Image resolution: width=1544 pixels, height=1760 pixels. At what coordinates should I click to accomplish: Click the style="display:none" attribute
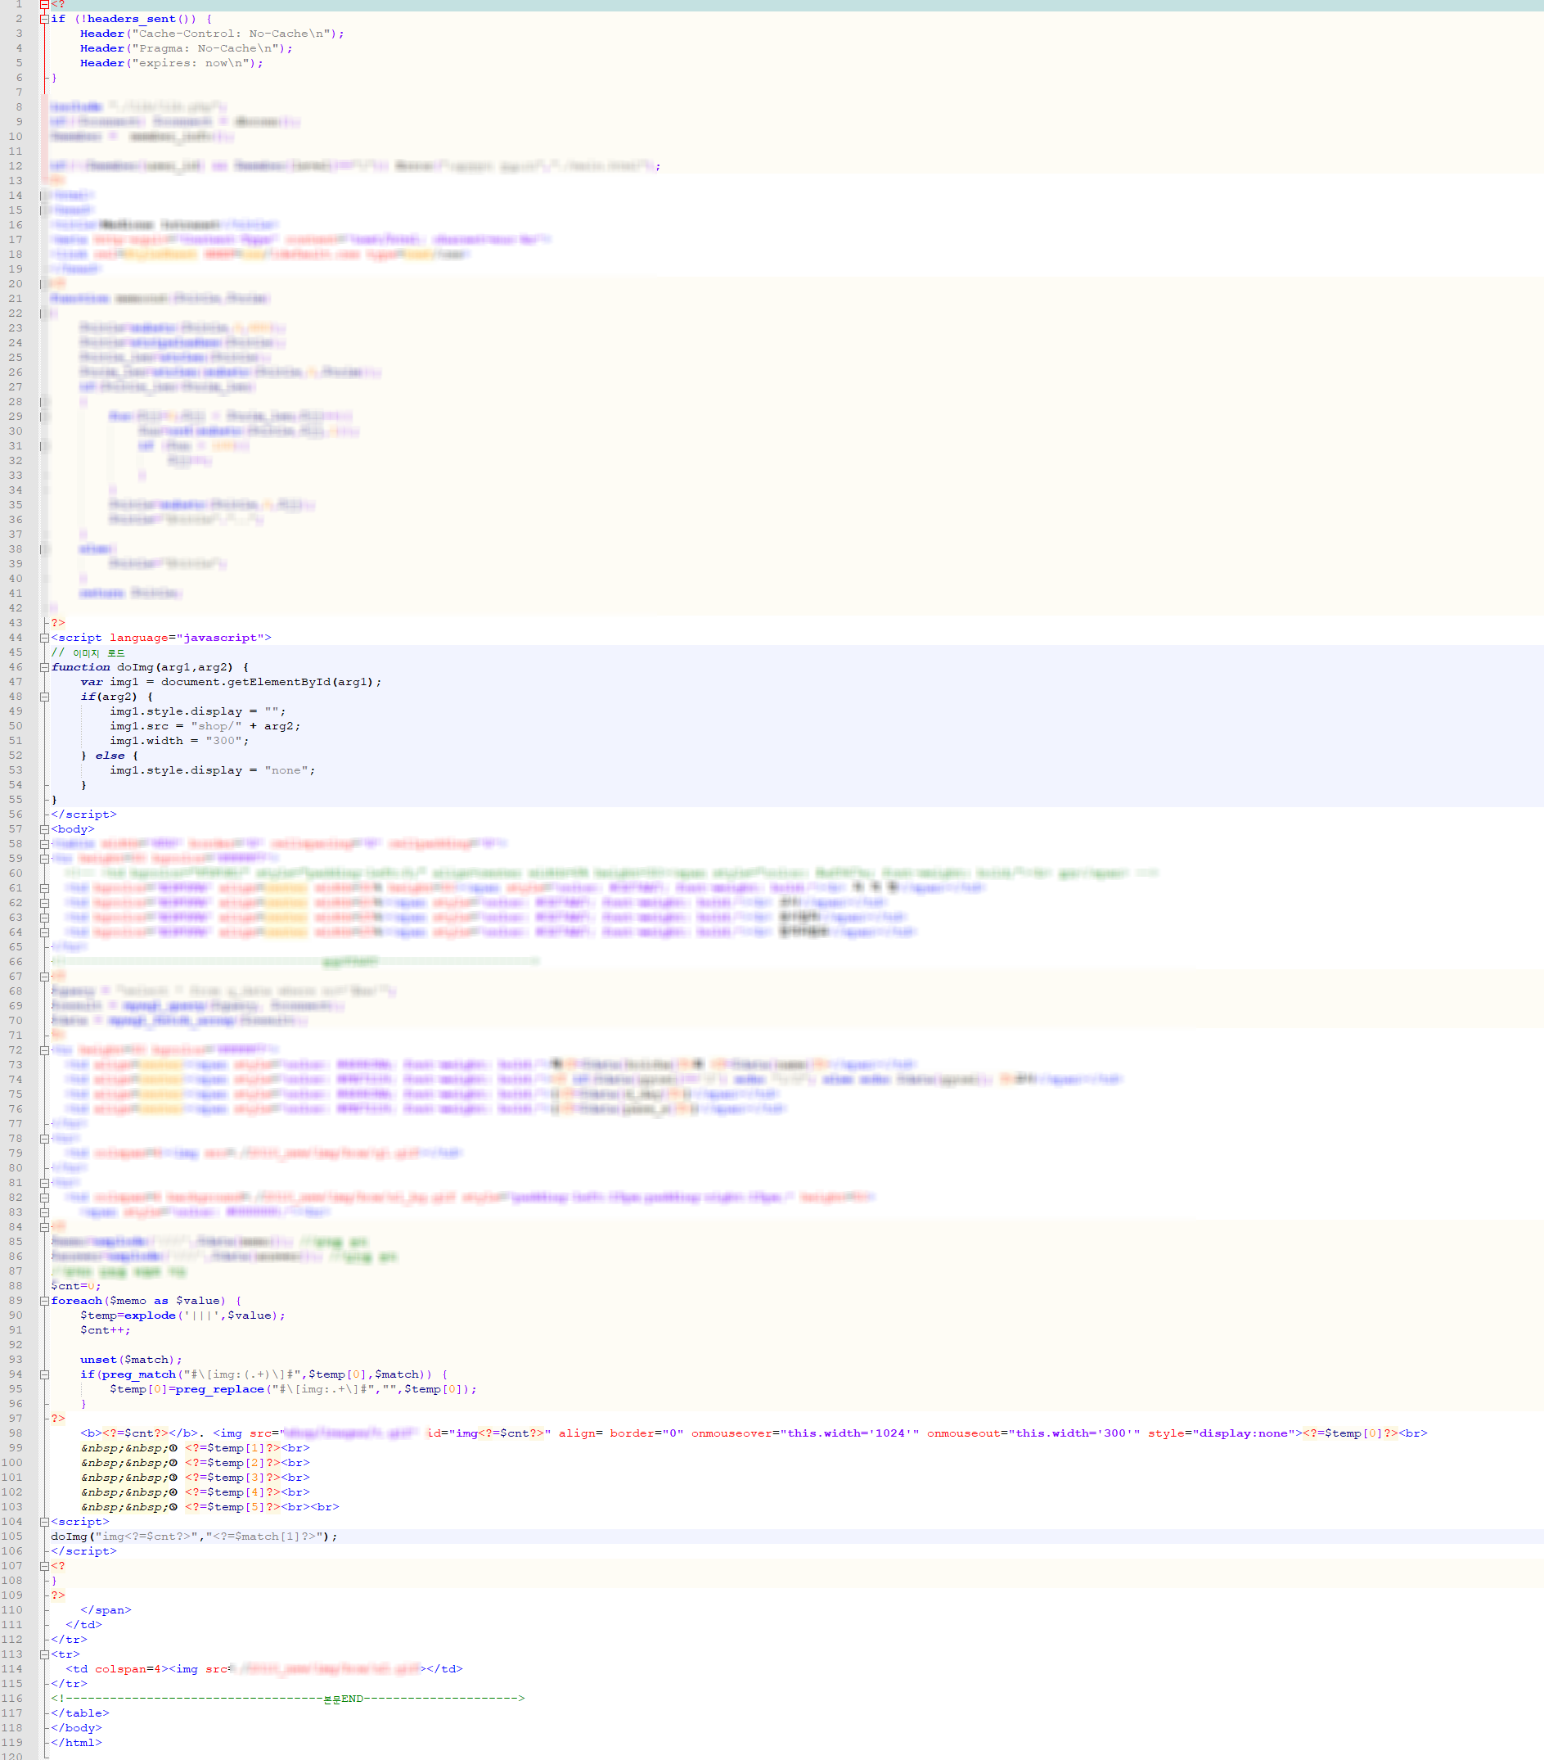1222,1433
